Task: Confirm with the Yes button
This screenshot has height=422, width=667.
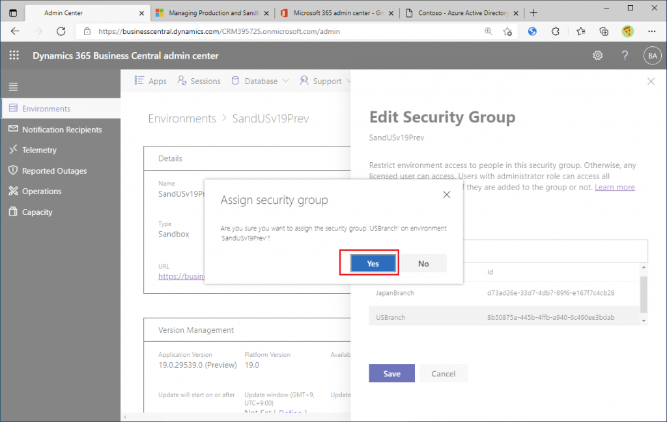Action: click(373, 263)
